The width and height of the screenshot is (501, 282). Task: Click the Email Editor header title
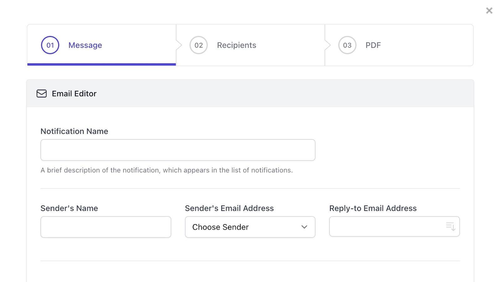click(74, 94)
